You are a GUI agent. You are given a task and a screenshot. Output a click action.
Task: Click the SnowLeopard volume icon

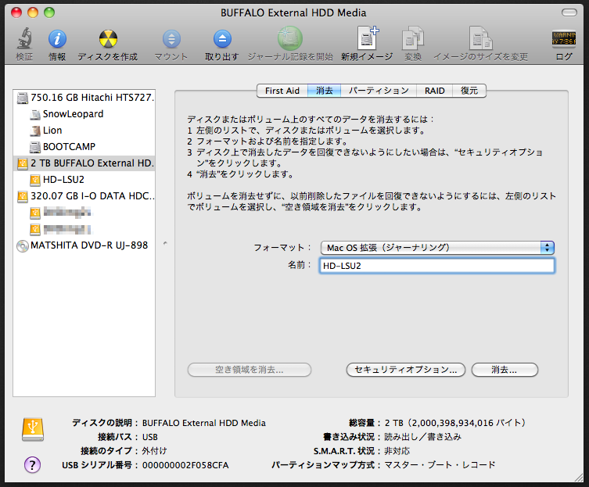(x=35, y=114)
